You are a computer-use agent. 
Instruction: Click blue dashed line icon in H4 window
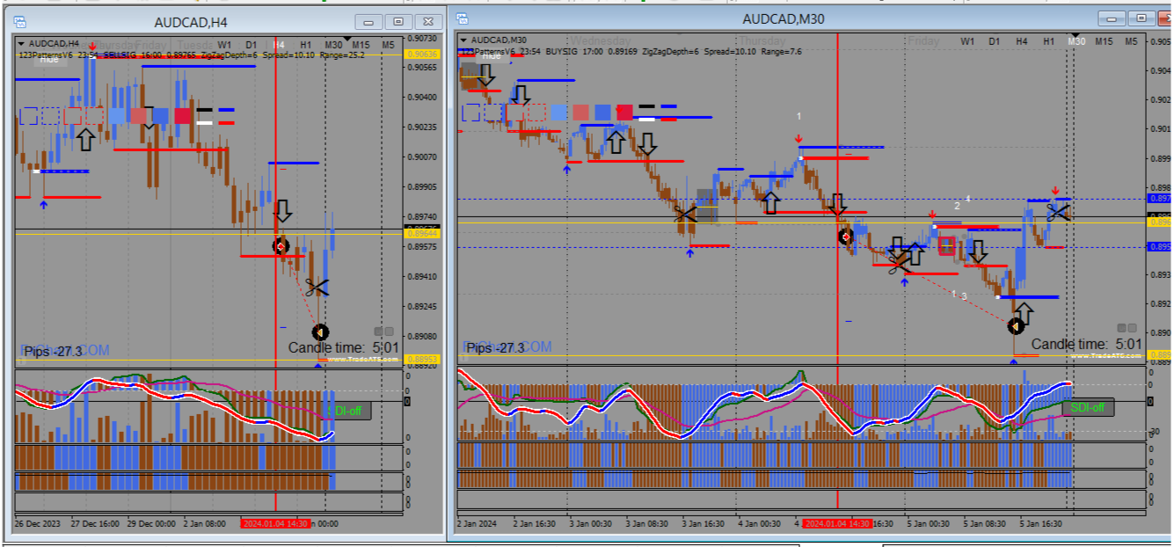(227, 110)
